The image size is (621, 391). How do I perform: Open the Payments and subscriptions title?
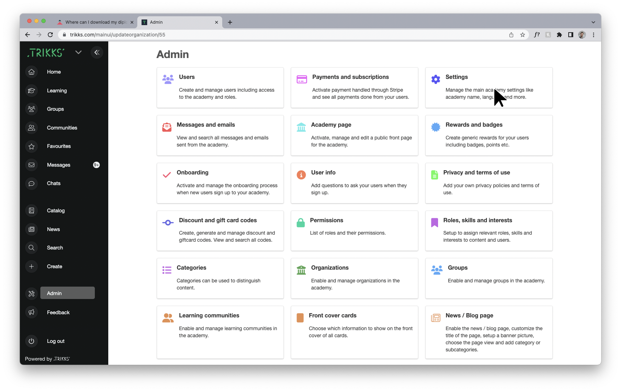(x=350, y=77)
